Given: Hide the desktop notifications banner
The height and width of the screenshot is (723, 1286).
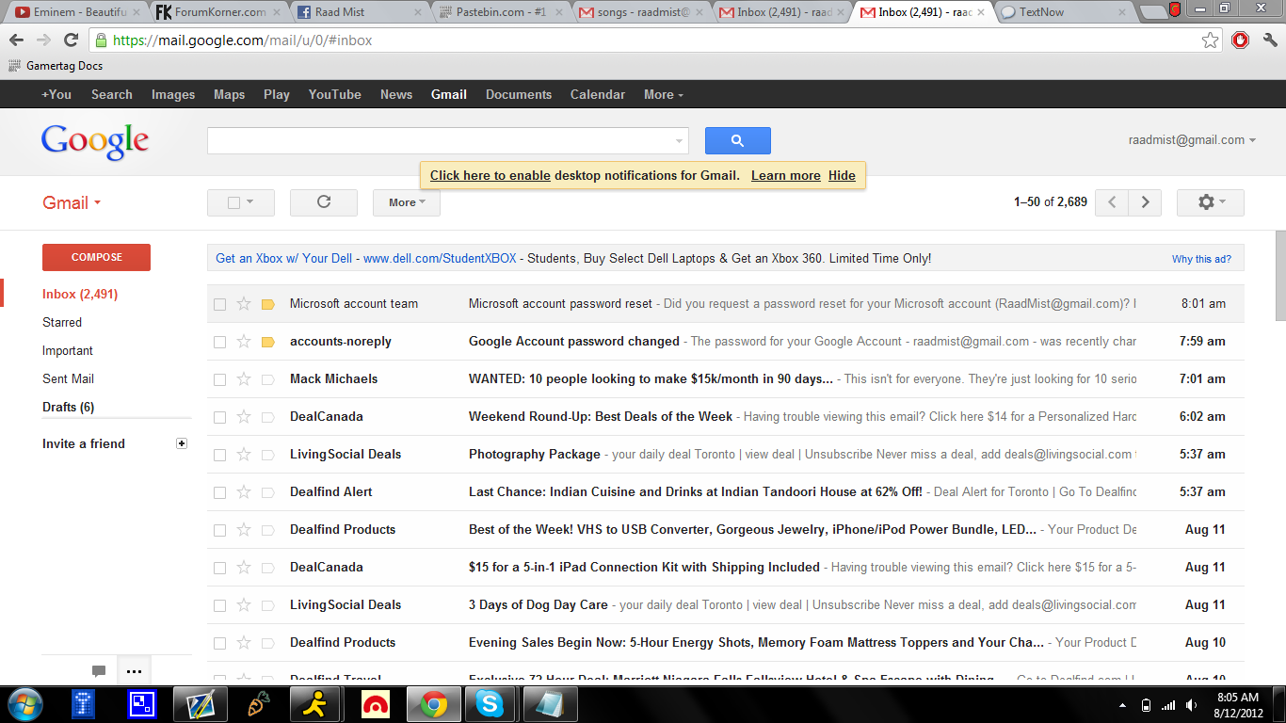Looking at the screenshot, I should pos(842,175).
